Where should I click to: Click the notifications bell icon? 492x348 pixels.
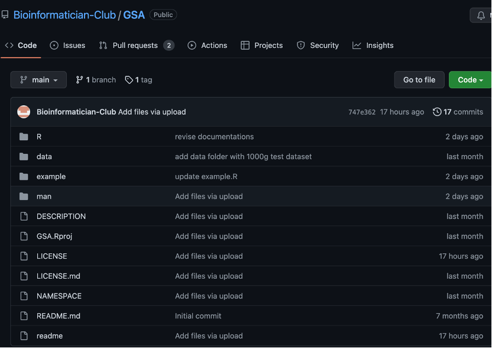480,15
